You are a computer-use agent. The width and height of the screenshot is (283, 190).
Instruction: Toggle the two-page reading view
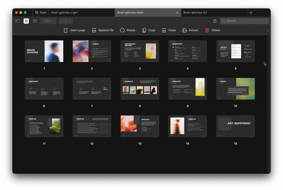pos(35,21)
